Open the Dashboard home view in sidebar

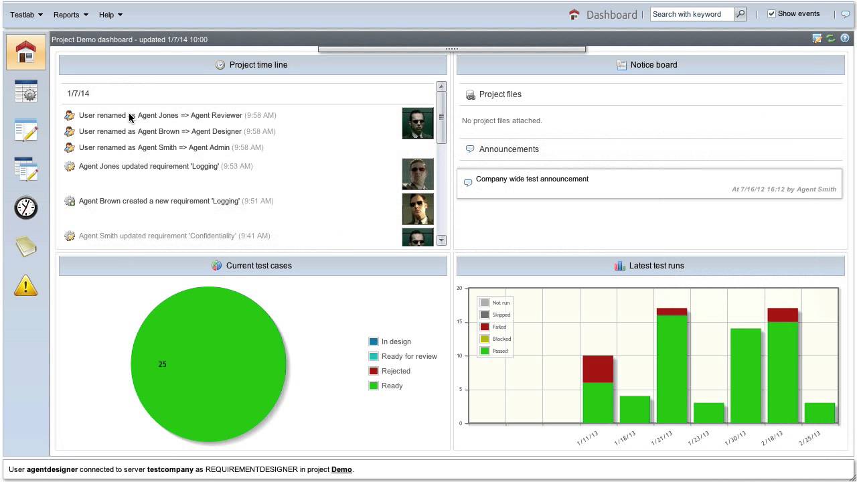tap(26, 52)
